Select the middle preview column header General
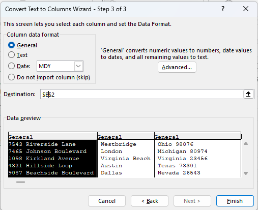The width and height of the screenshot is (258, 210). pyautogui.click(x=126, y=136)
